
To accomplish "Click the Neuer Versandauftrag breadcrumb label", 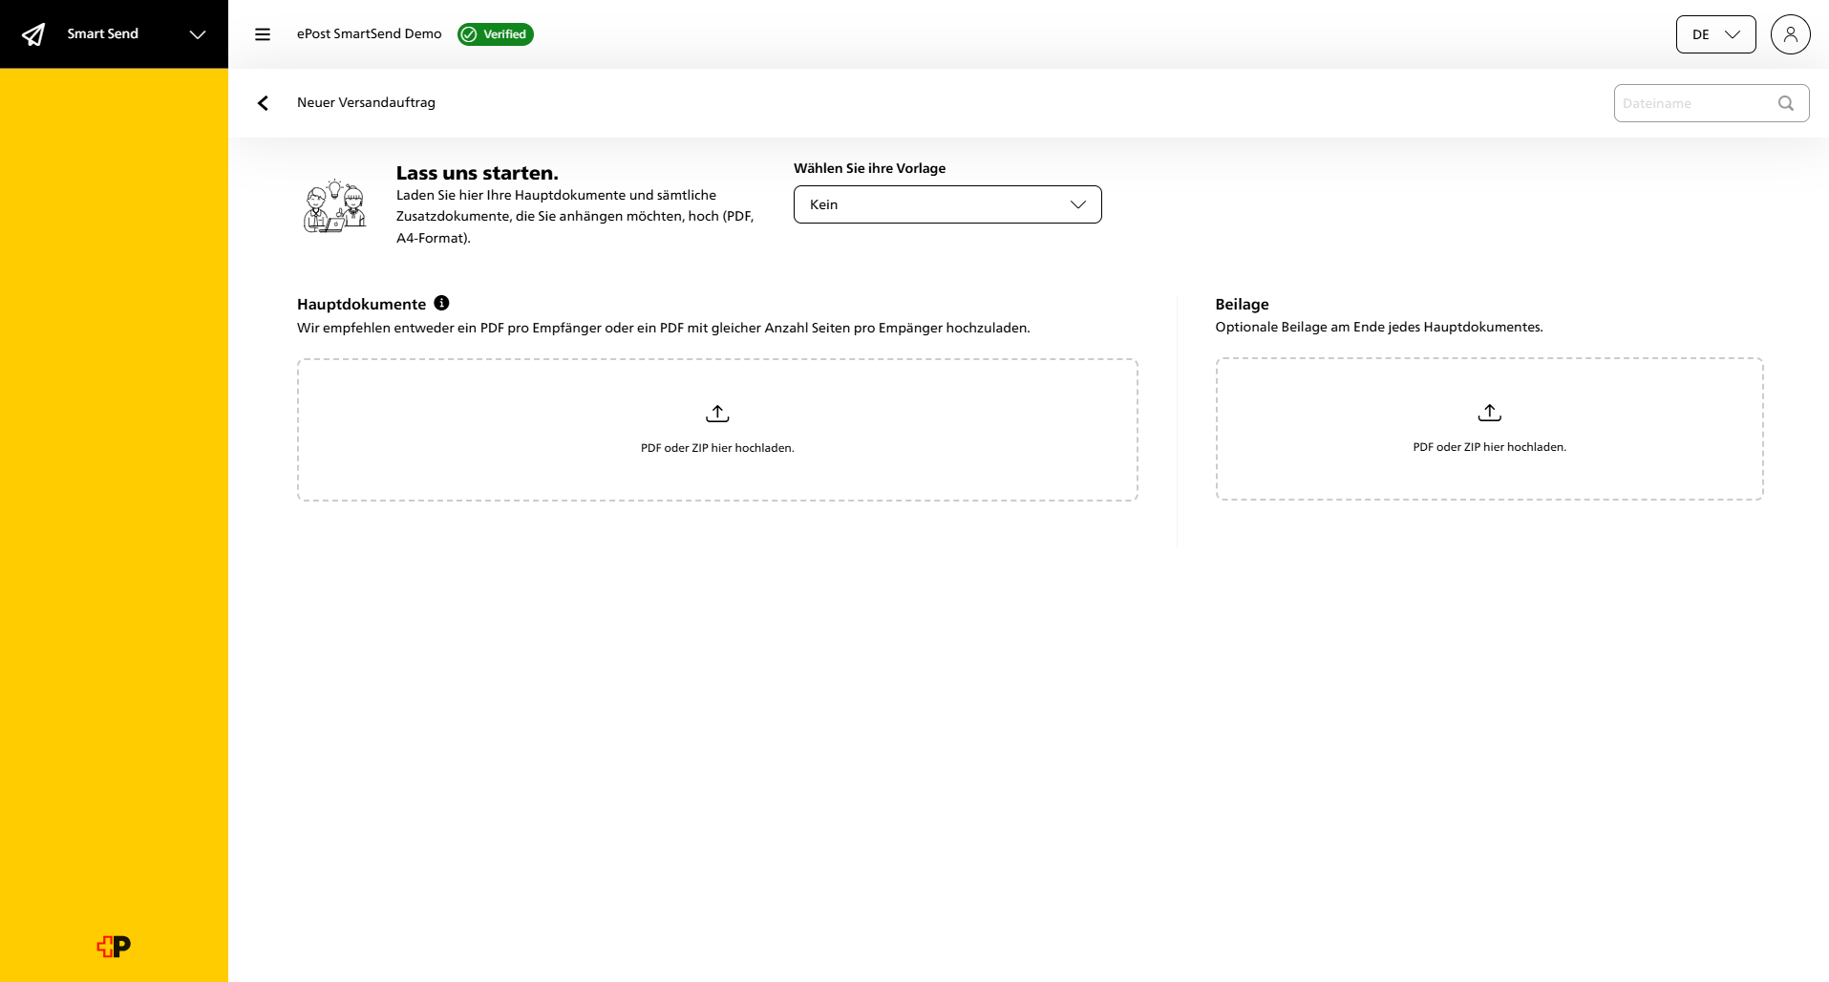I will coord(366,102).
